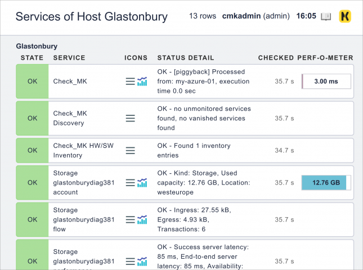Click 34.7 s checked time of Inventory
363x270 pixels.
click(x=284, y=150)
